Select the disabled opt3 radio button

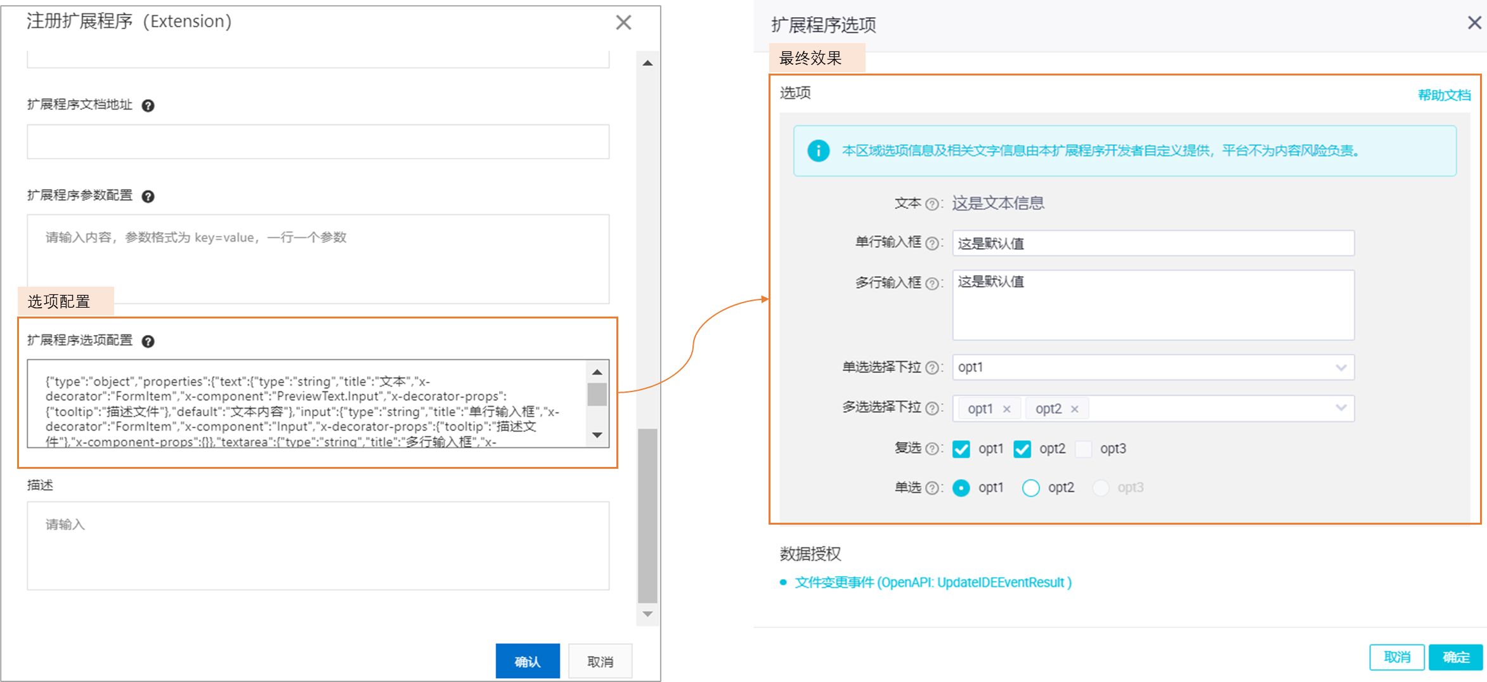[x=1101, y=488]
